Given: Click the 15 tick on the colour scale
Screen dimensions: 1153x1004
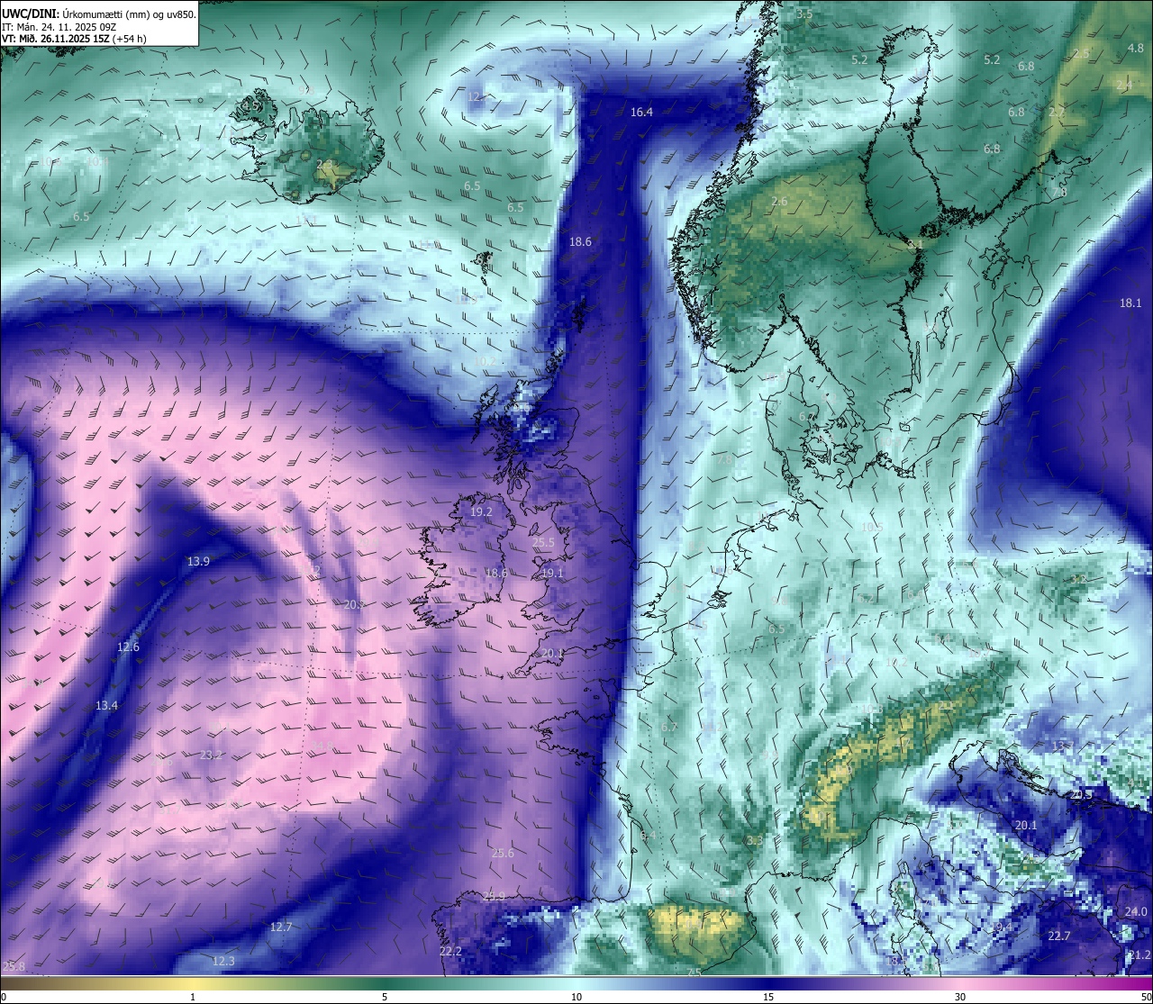Looking at the screenshot, I should point(768,997).
